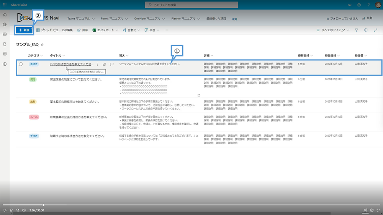Image resolution: width=383 pixels, height=215 pixels.
Task: Open My files page icon in left rail
Action: (5, 44)
